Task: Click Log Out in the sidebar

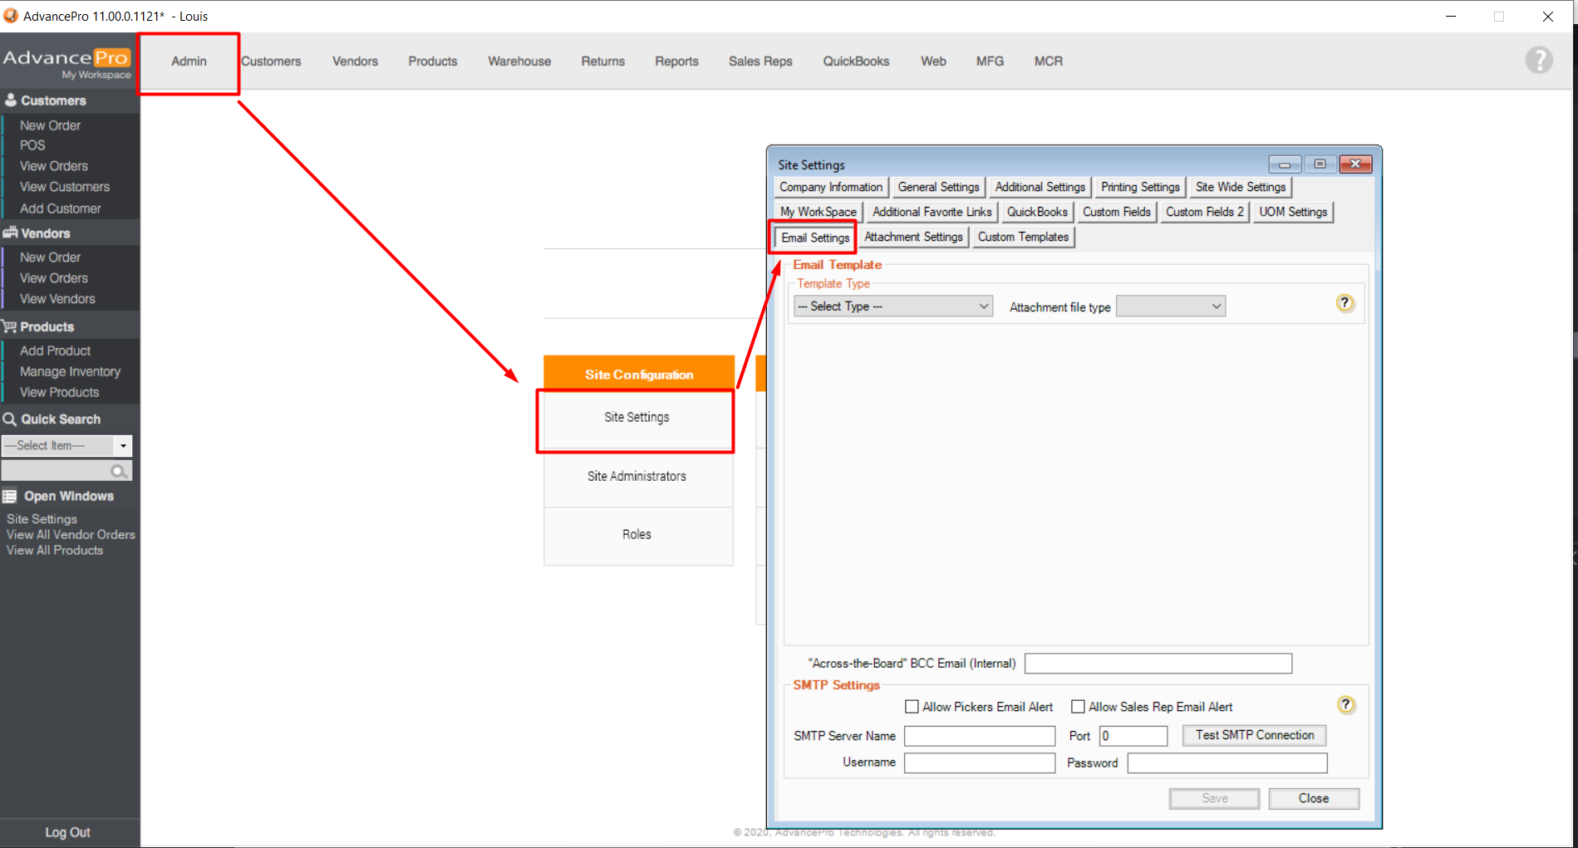Action: coord(67,832)
